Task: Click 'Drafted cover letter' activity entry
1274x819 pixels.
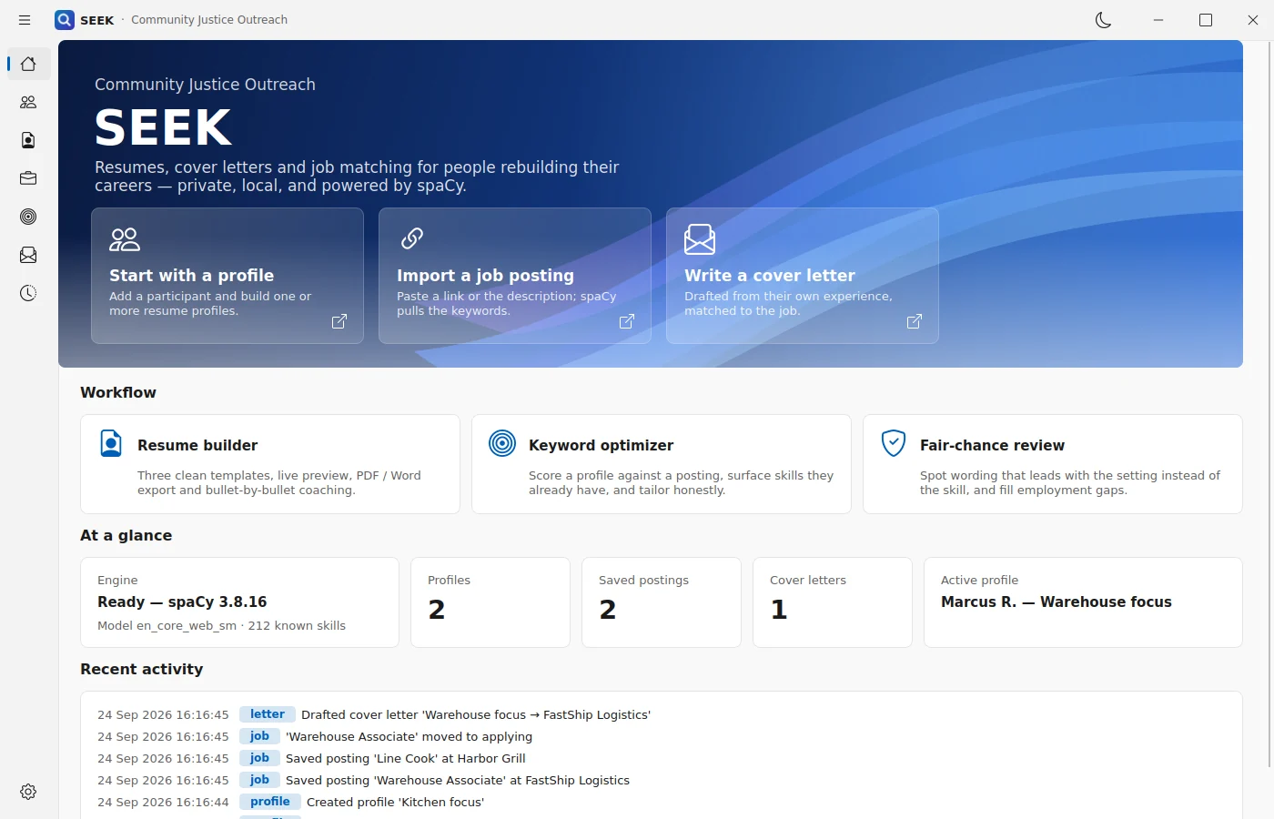Action: click(x=476, y=714)
